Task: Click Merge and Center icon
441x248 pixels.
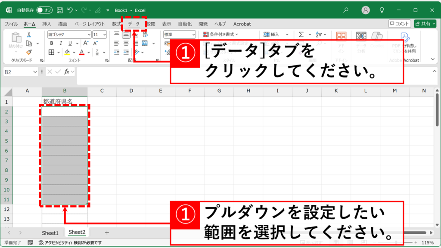Action: 145,43
